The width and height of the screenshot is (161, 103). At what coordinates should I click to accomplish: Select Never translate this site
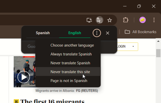(68, 72)
